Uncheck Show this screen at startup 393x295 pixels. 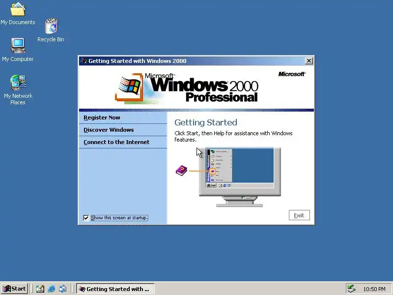86,218
